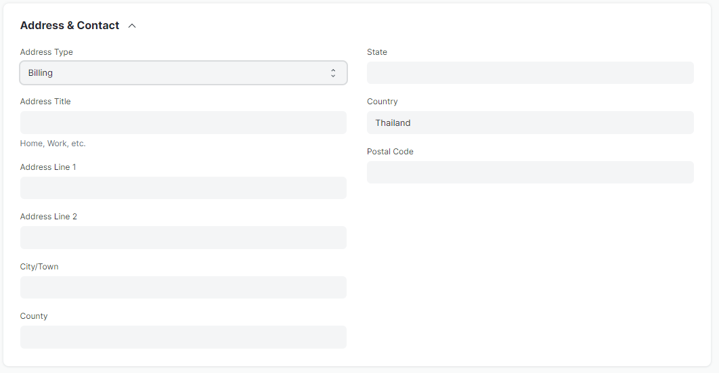719x373 pixels.
Task: Click the Country label text
Action: pos(382,102)
